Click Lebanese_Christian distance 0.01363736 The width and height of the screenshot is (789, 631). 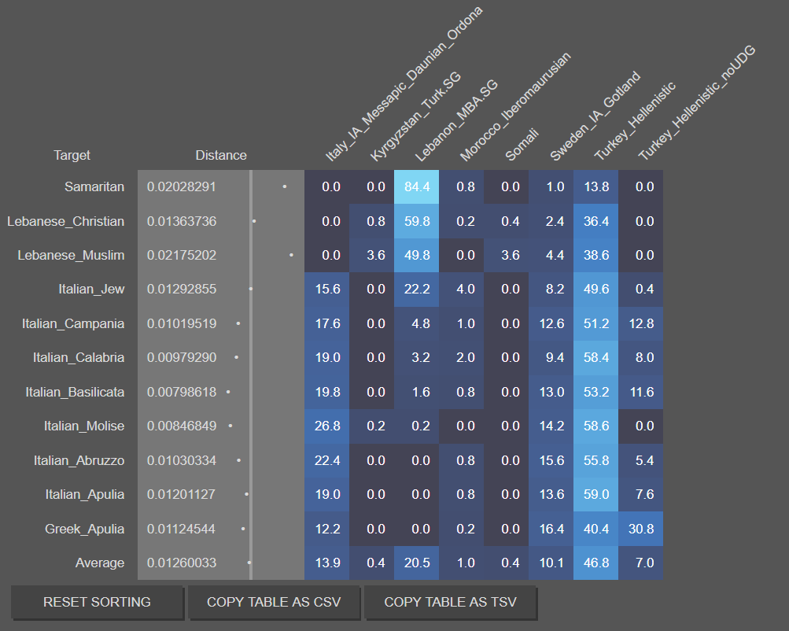tap(181, 221)
